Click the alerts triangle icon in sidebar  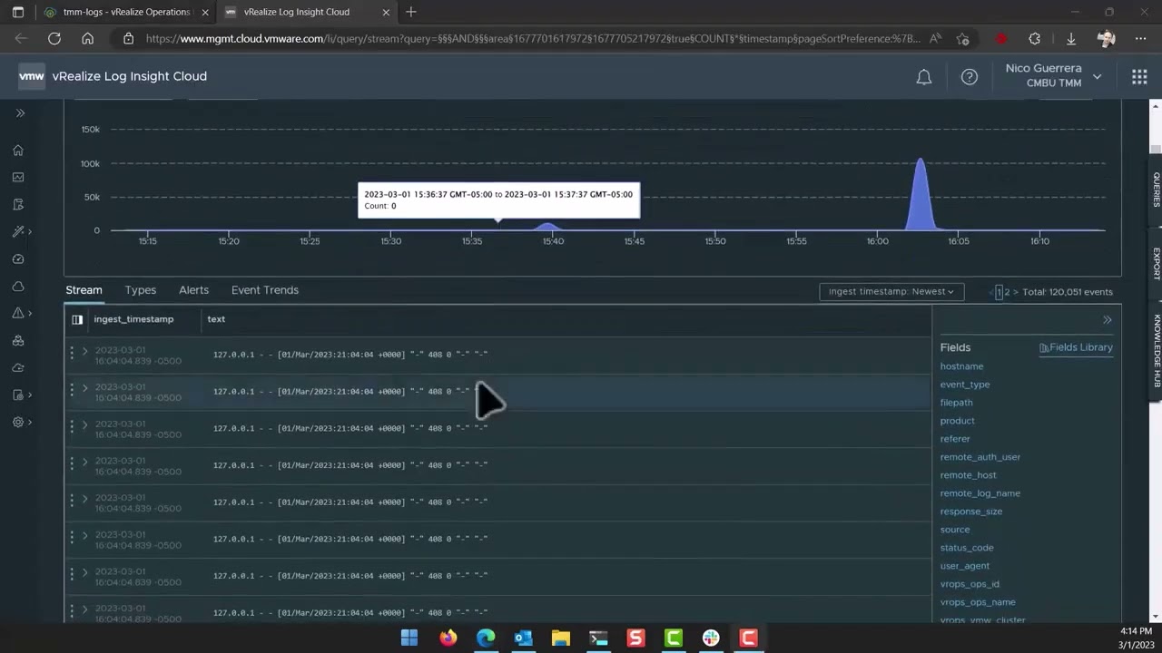pos(18,313)
